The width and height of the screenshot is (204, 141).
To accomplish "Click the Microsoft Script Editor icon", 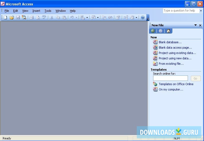I will pyautogui.click(x=110, y=17).
